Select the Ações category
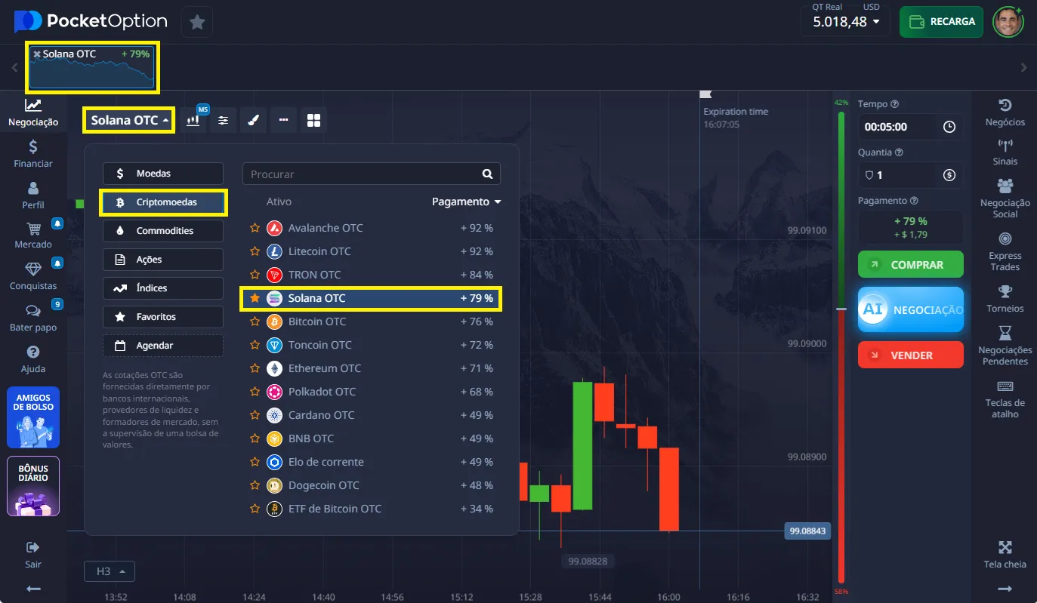 tap(163, 260)
